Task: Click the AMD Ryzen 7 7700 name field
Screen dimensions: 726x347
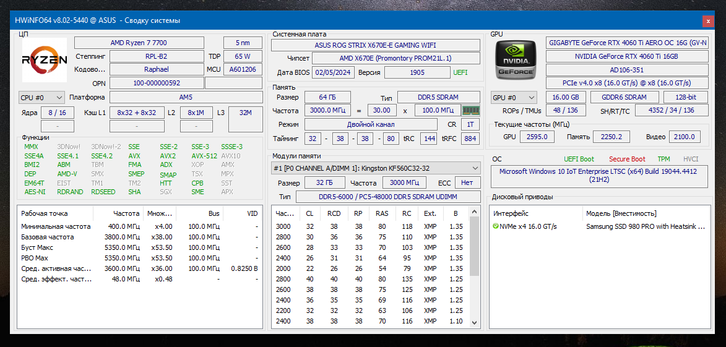Action: point(139,43)
